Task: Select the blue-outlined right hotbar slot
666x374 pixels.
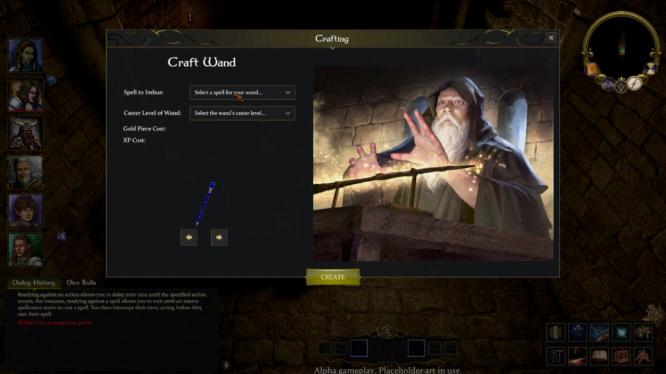Action: tap(416, 348)
